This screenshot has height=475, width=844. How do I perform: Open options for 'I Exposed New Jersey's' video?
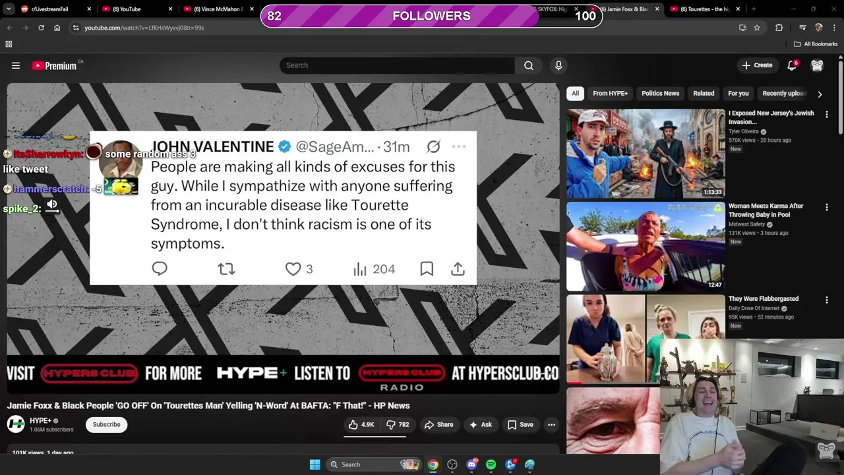pyautogui.click(x=826, y=114)
